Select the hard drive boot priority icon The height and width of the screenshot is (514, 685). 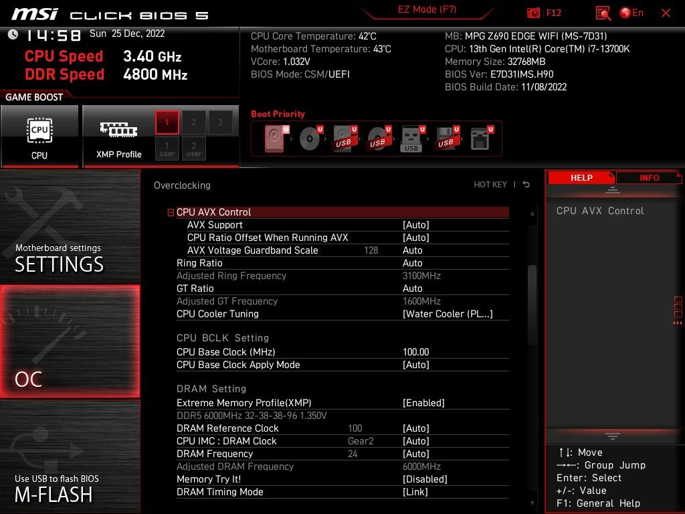[x=275, y=139]
